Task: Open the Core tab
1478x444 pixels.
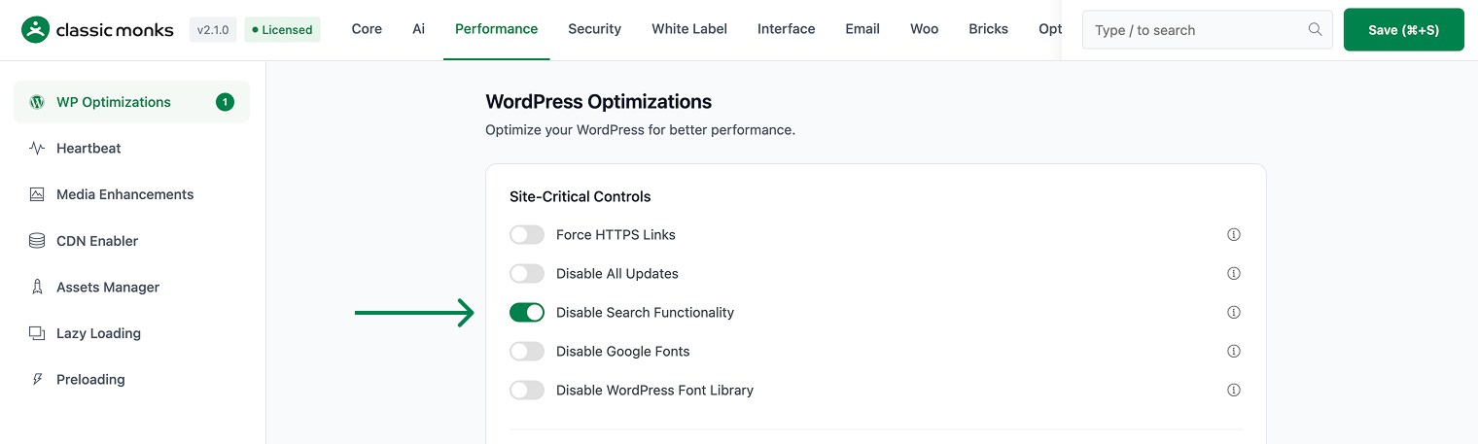Action: pos(367,29)
